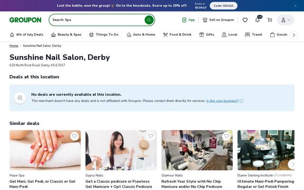Click info icon next to business link
The image size is (304, 190).
tap(241, 101)
